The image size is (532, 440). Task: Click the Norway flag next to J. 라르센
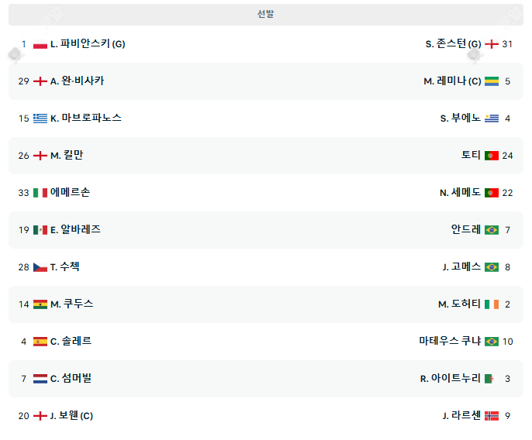tap(492, 416)
